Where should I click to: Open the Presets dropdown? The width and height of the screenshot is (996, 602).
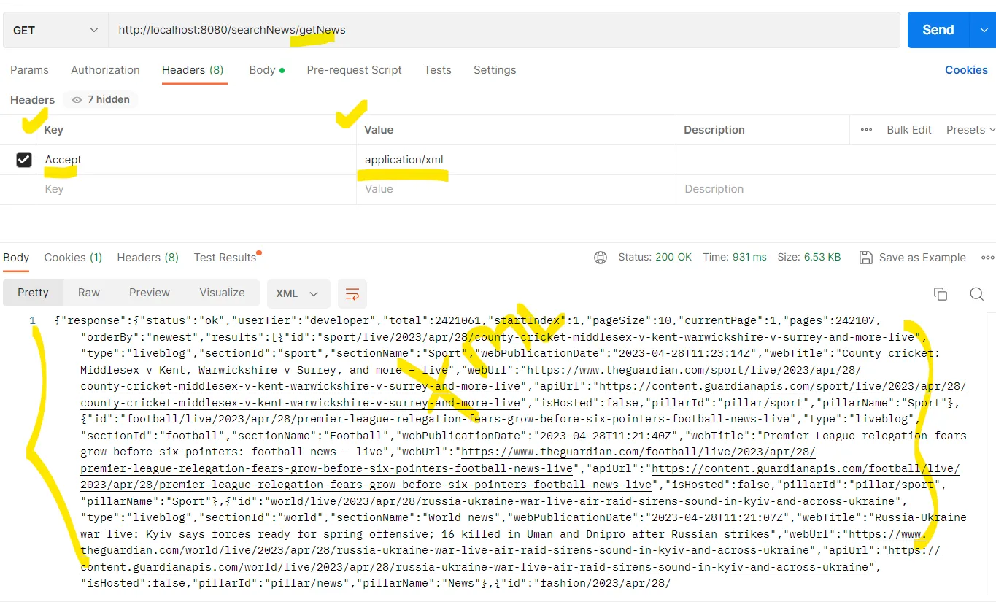click(x=970, y=130)
